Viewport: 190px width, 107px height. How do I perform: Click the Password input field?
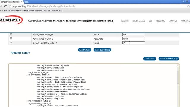[133, 39]
